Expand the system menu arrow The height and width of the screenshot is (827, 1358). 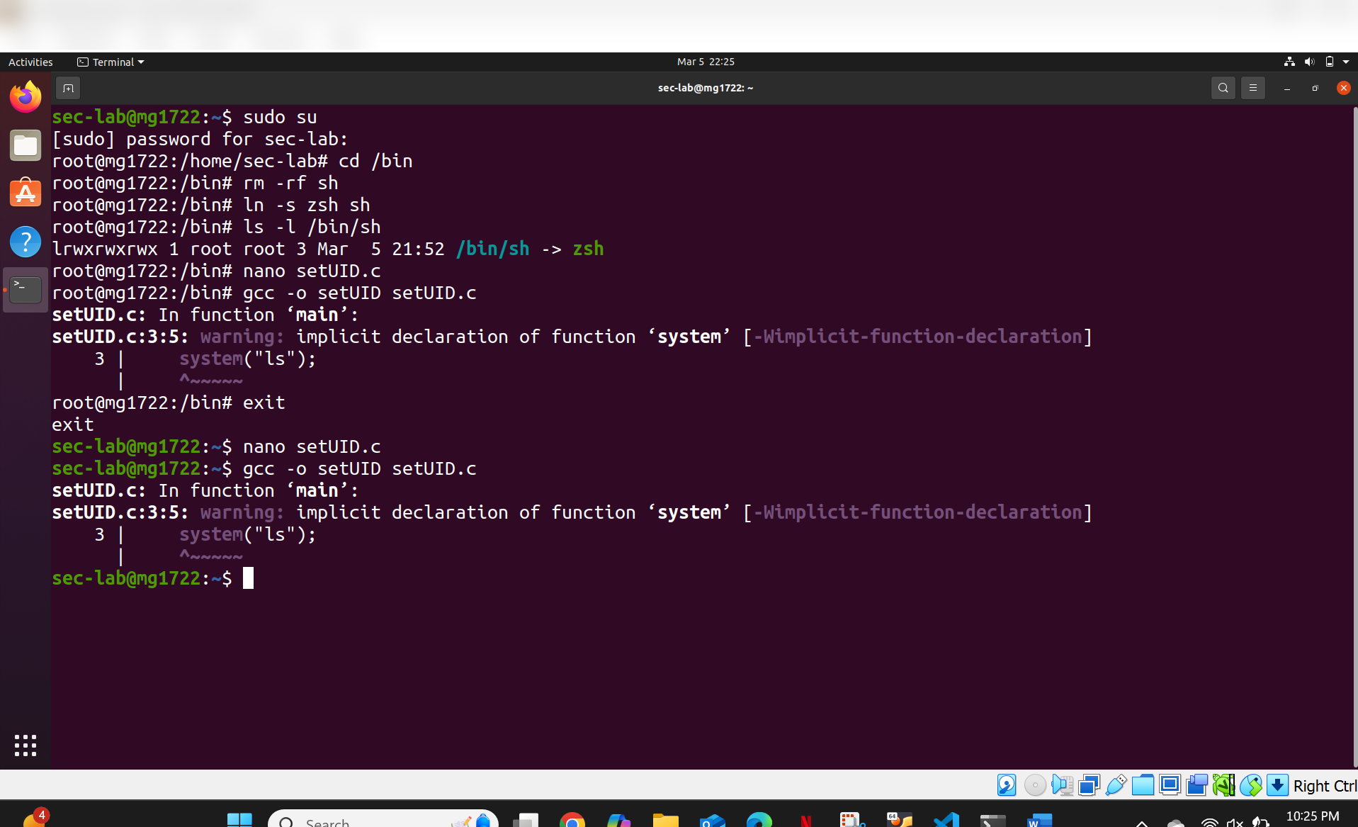(1346, 62)
